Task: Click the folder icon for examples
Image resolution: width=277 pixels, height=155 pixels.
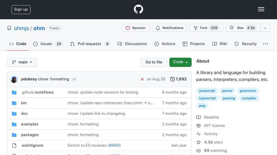Action: pyautogui.click(x=14, y=124)
